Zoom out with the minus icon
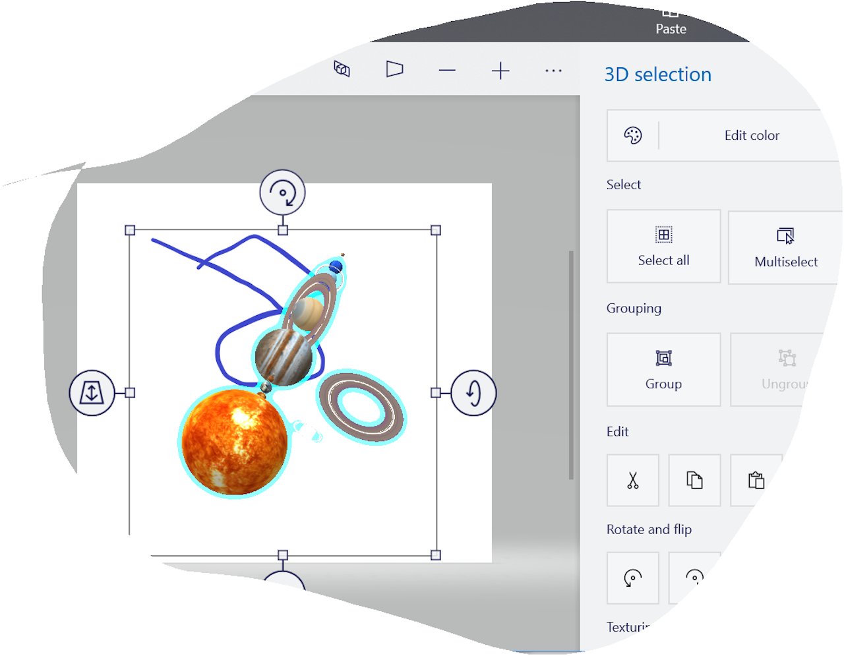 coord(447,71)
